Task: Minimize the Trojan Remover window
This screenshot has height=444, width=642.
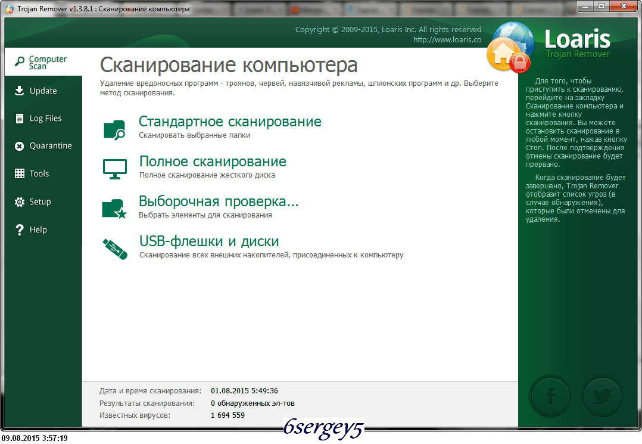Action: 585,6
